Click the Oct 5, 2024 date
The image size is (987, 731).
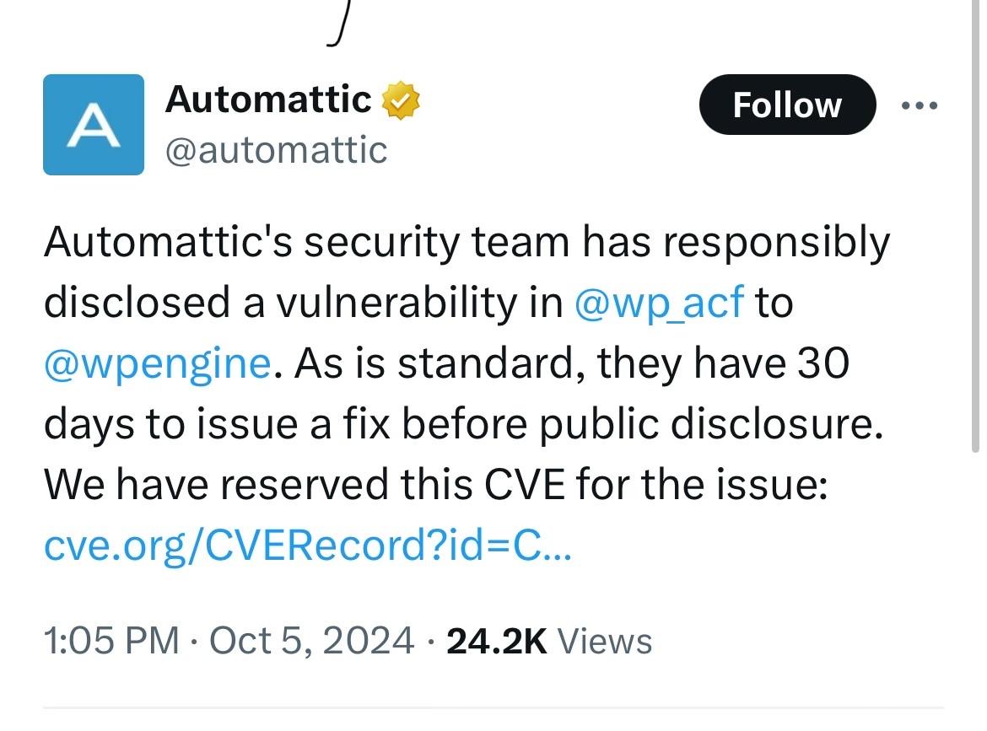(311, 641)
